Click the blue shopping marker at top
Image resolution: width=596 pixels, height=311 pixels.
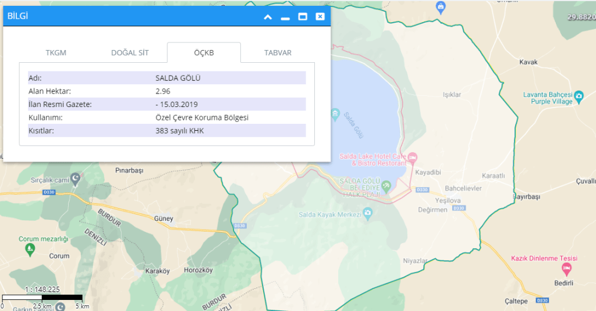click(441, 7)
